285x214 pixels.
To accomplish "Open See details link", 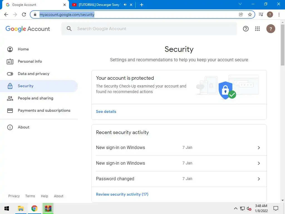I will pyautogui.click(x=106, y=111).
